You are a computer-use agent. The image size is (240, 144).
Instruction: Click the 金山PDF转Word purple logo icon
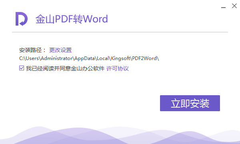coord(22,19)
